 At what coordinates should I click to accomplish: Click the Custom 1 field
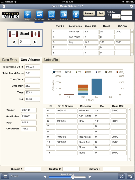[x=33, y=169]
